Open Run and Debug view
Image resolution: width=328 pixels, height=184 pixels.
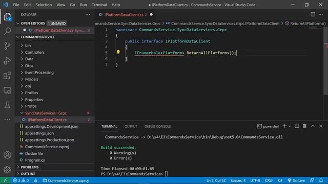[7, 61]
